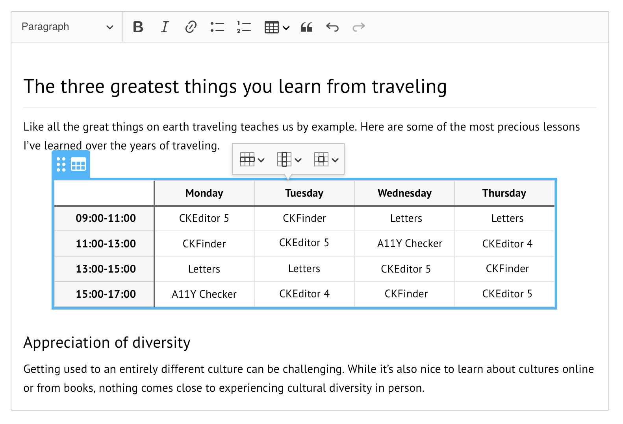Select the Monday header cell
Image resolution: width=623 pixels, height=424 pixels.
204,193
